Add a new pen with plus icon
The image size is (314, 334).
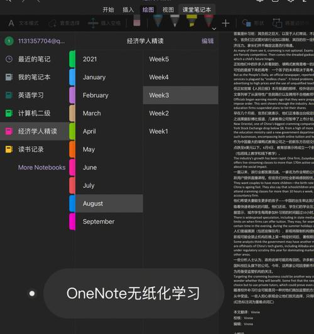(225, 23)
